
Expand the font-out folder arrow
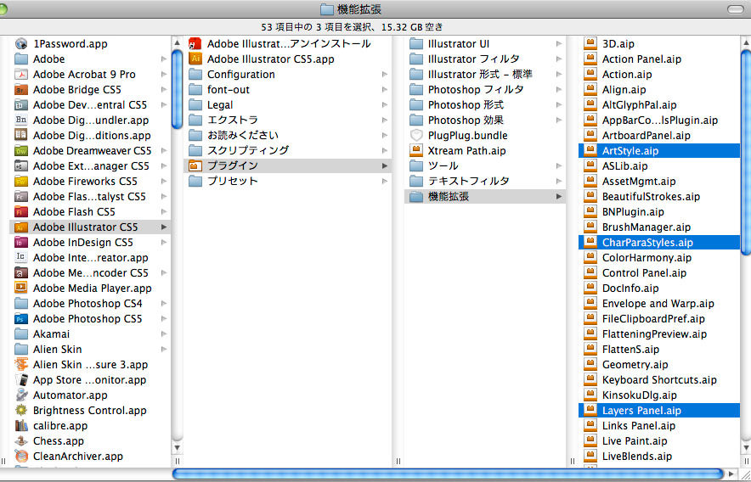pyautogui.click(x=385, y=89)
